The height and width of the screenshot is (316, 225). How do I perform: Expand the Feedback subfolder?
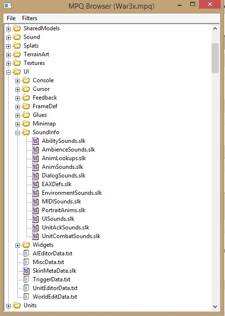(17, 98)
